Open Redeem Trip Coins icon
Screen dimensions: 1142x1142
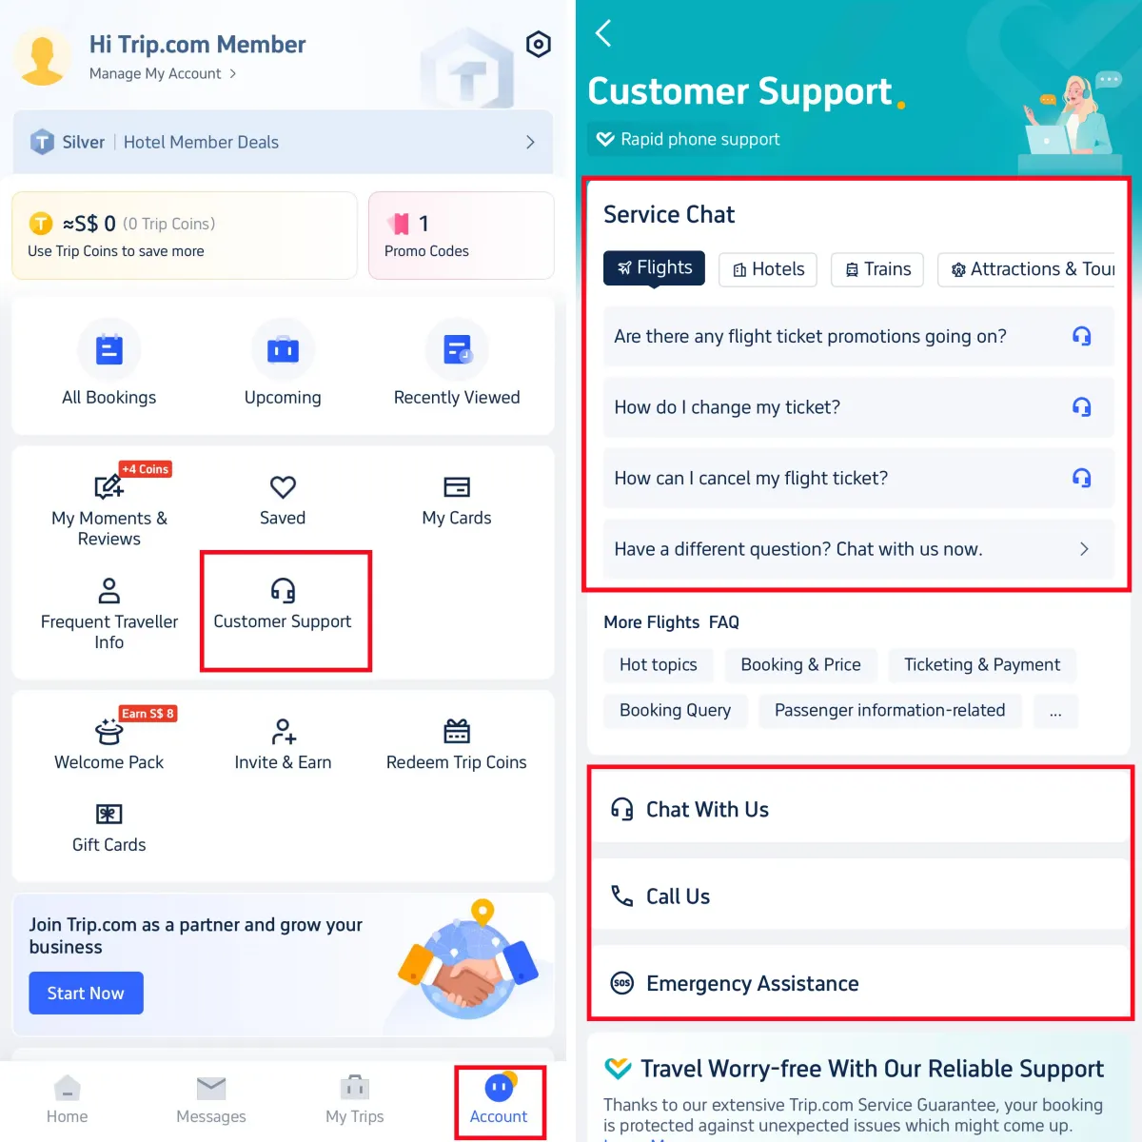(x=457, y=731)
